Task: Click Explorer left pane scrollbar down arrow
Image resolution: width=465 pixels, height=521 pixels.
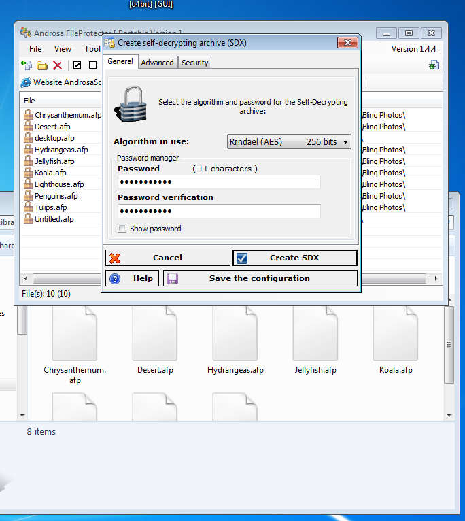Action: click(22, 416)
